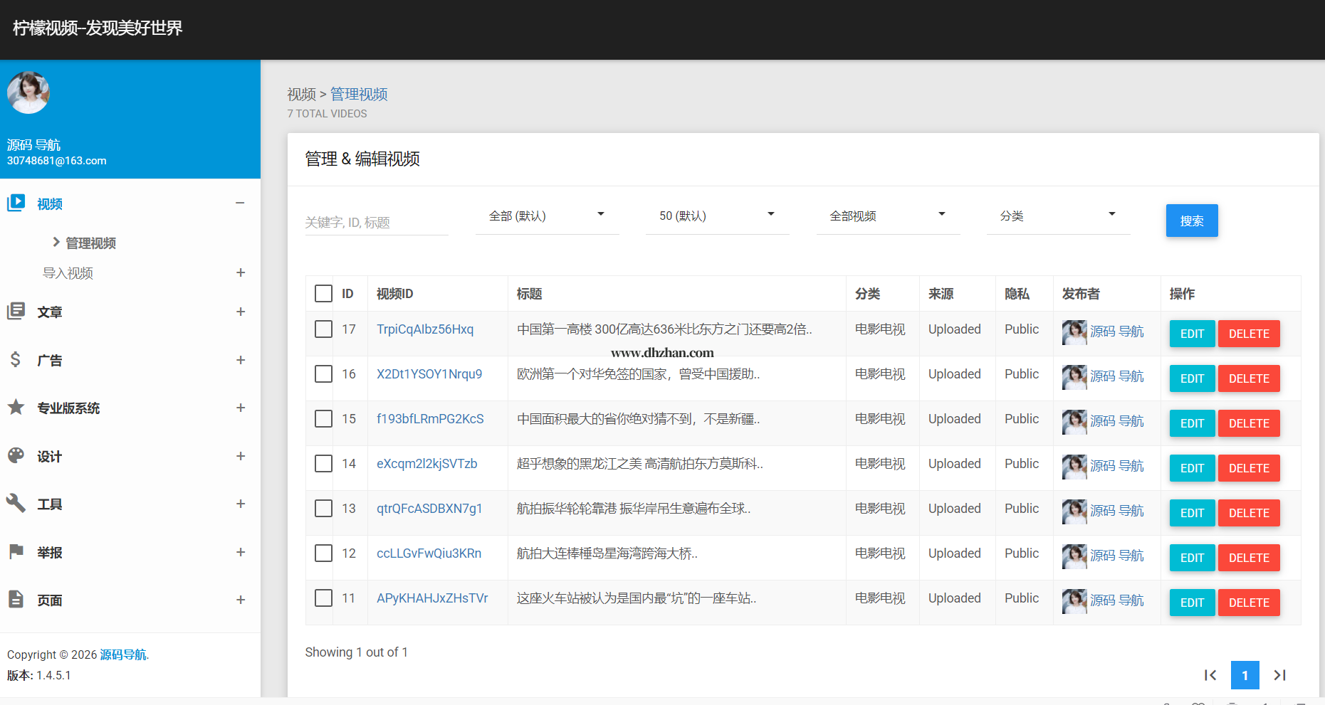The image size is (1325, 705).
Task: Select the checkbox for video row 14
Action: pyautogui.click(x=323, y=464)
